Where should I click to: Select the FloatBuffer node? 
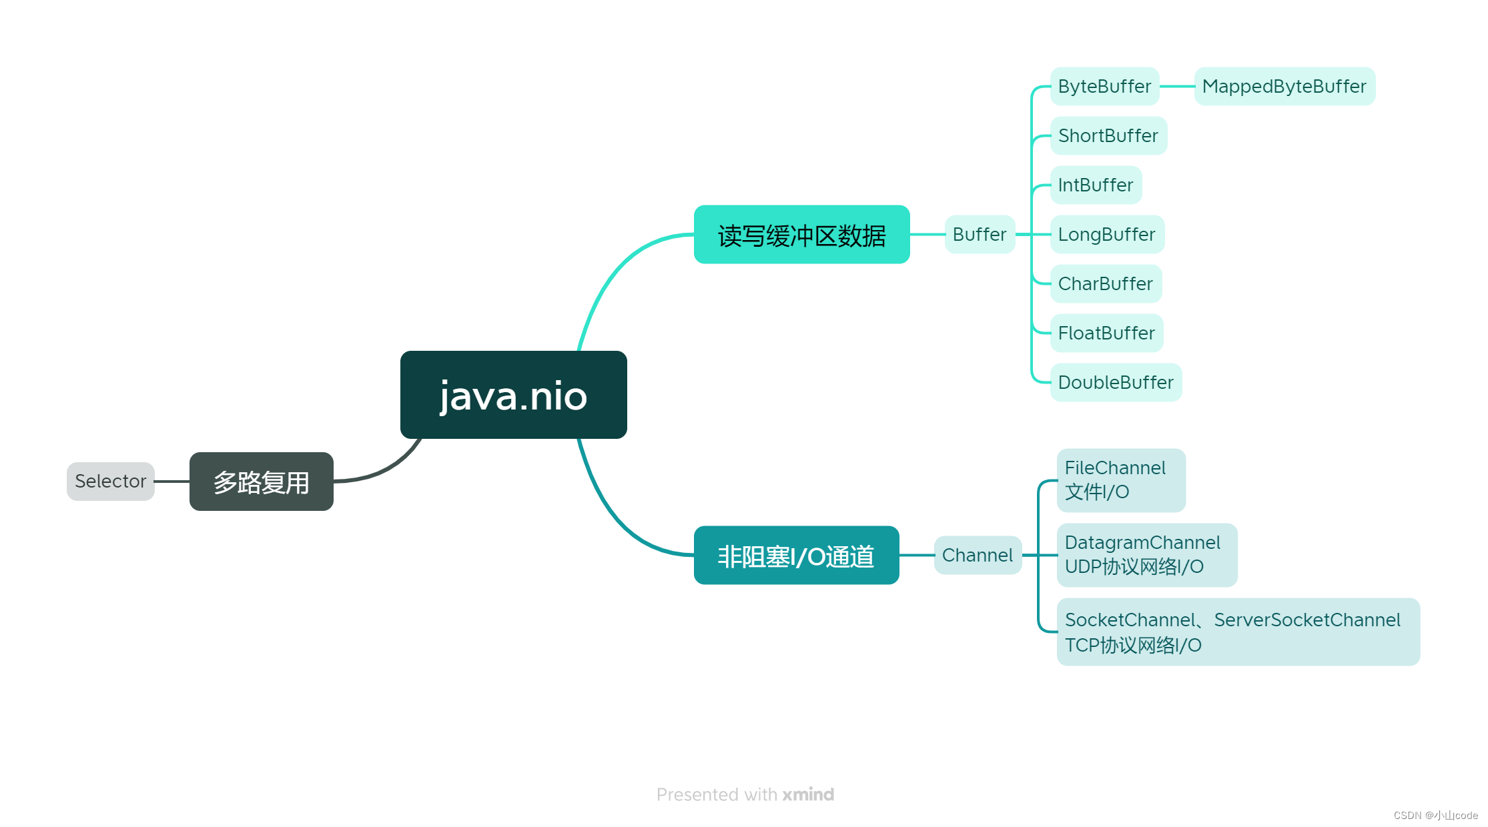[x=1106, y=333]
